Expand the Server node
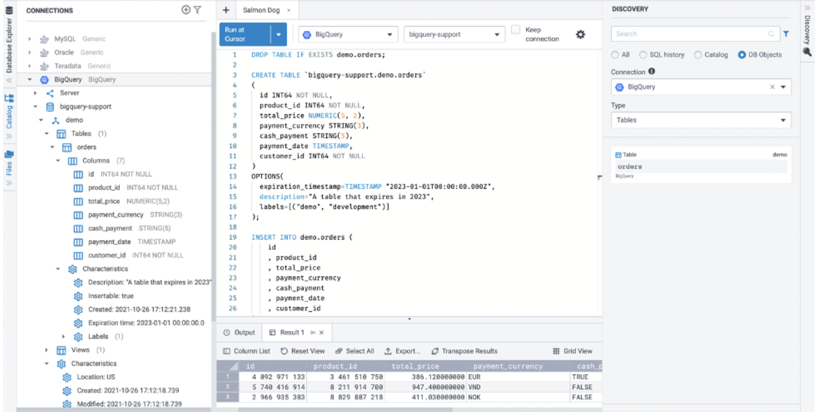Viewport: 825px width, 412px height. (35, 93)
